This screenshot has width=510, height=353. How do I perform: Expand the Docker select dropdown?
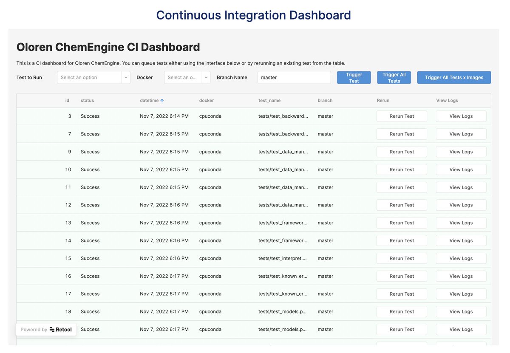pyautogui.click(x=187, y=77)
